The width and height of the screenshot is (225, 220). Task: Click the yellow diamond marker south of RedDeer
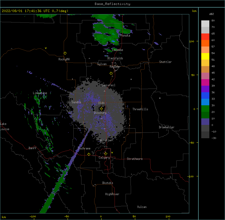(111, 73)
